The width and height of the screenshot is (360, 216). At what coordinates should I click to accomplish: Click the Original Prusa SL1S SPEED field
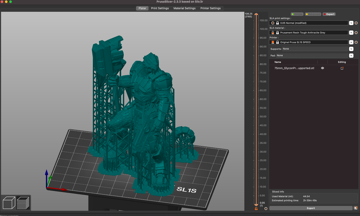(x=309, y=42)
